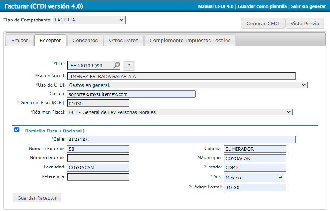Click the Correo email field
Image resolution: width=330 pixels, height=211 pixels.
point(131,94)
